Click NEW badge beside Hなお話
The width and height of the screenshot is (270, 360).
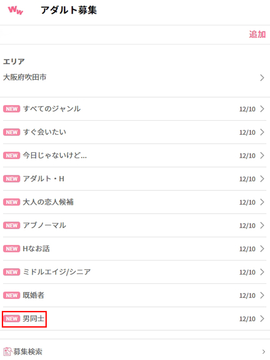click(12, 249)
